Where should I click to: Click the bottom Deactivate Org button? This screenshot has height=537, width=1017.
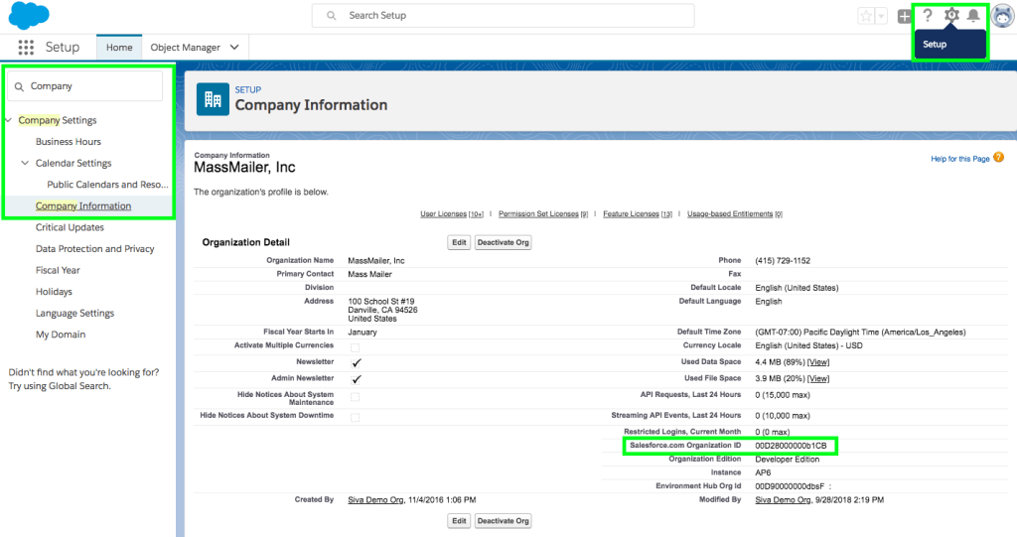tap(504, 521)
